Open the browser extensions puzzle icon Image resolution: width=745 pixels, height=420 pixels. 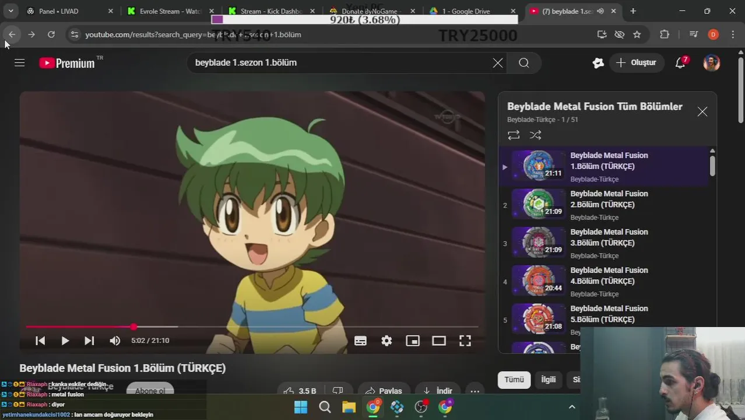click(665, 34)
